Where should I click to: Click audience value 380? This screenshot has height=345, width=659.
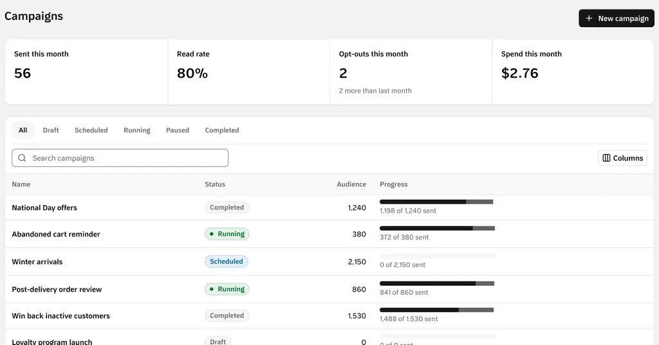pyautogui.click(x=359, y=234)
